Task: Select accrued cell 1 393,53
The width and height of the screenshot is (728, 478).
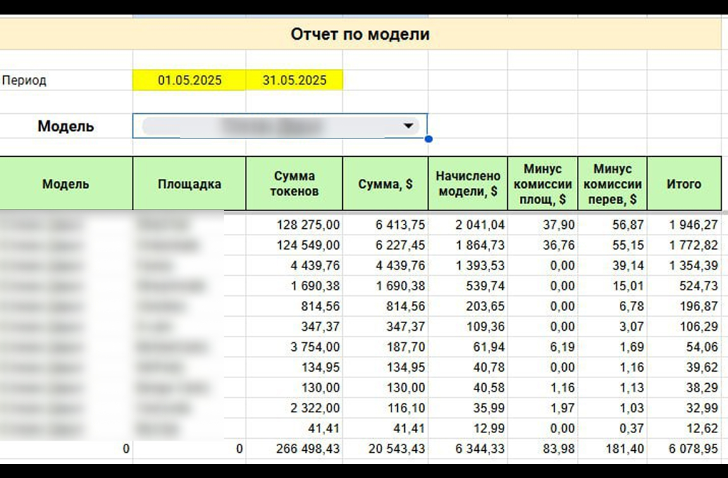Action: [468, 266]
